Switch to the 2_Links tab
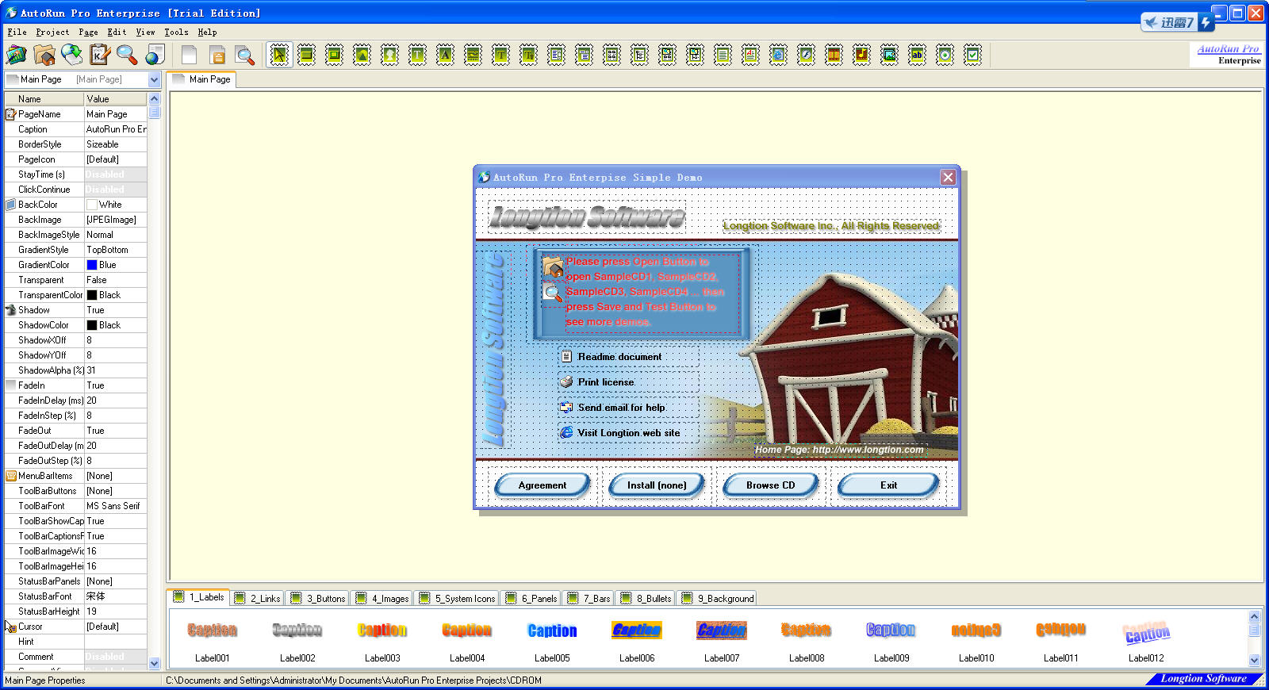1269x690 pixels. (257, 599)
